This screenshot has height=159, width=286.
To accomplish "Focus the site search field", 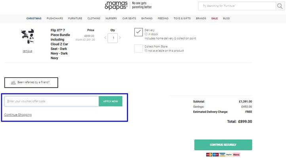I will pos(237,6).
